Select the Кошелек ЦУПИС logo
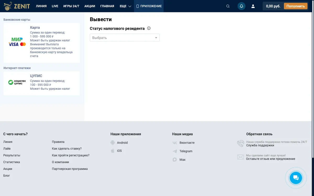This screenshot has width=314, height=196. tap(17, 82)
